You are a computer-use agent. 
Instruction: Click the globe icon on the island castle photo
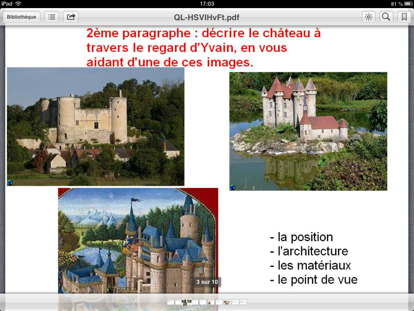click(x=232, y=187)
